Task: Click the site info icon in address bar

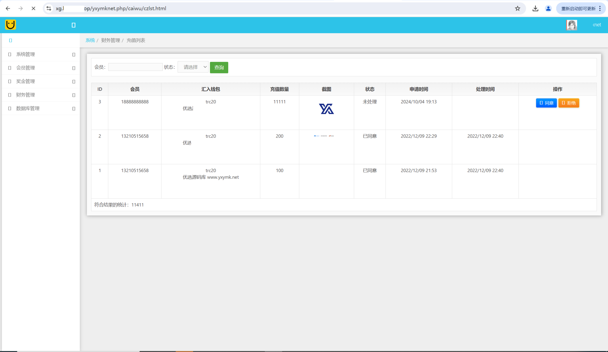Action: pyautogui.click(x=49, y=9)
